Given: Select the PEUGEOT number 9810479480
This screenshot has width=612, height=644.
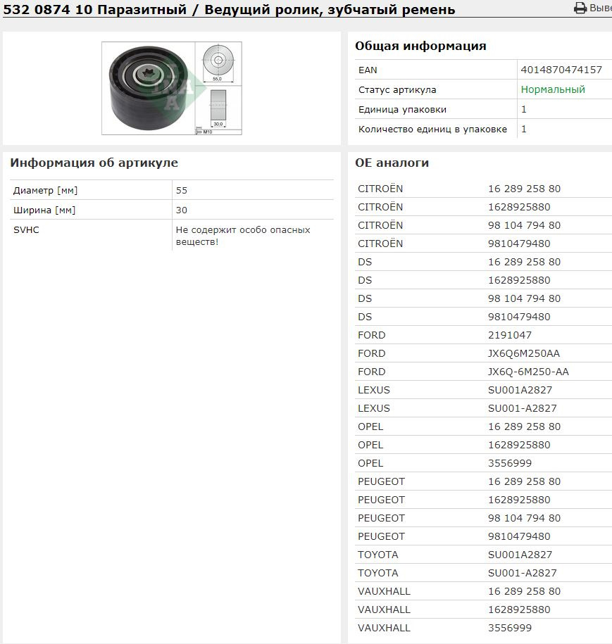Looking at the screenshot, I should click(x=519, y=536).
